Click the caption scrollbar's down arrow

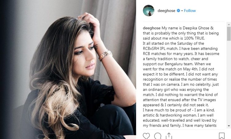(229, 126)
